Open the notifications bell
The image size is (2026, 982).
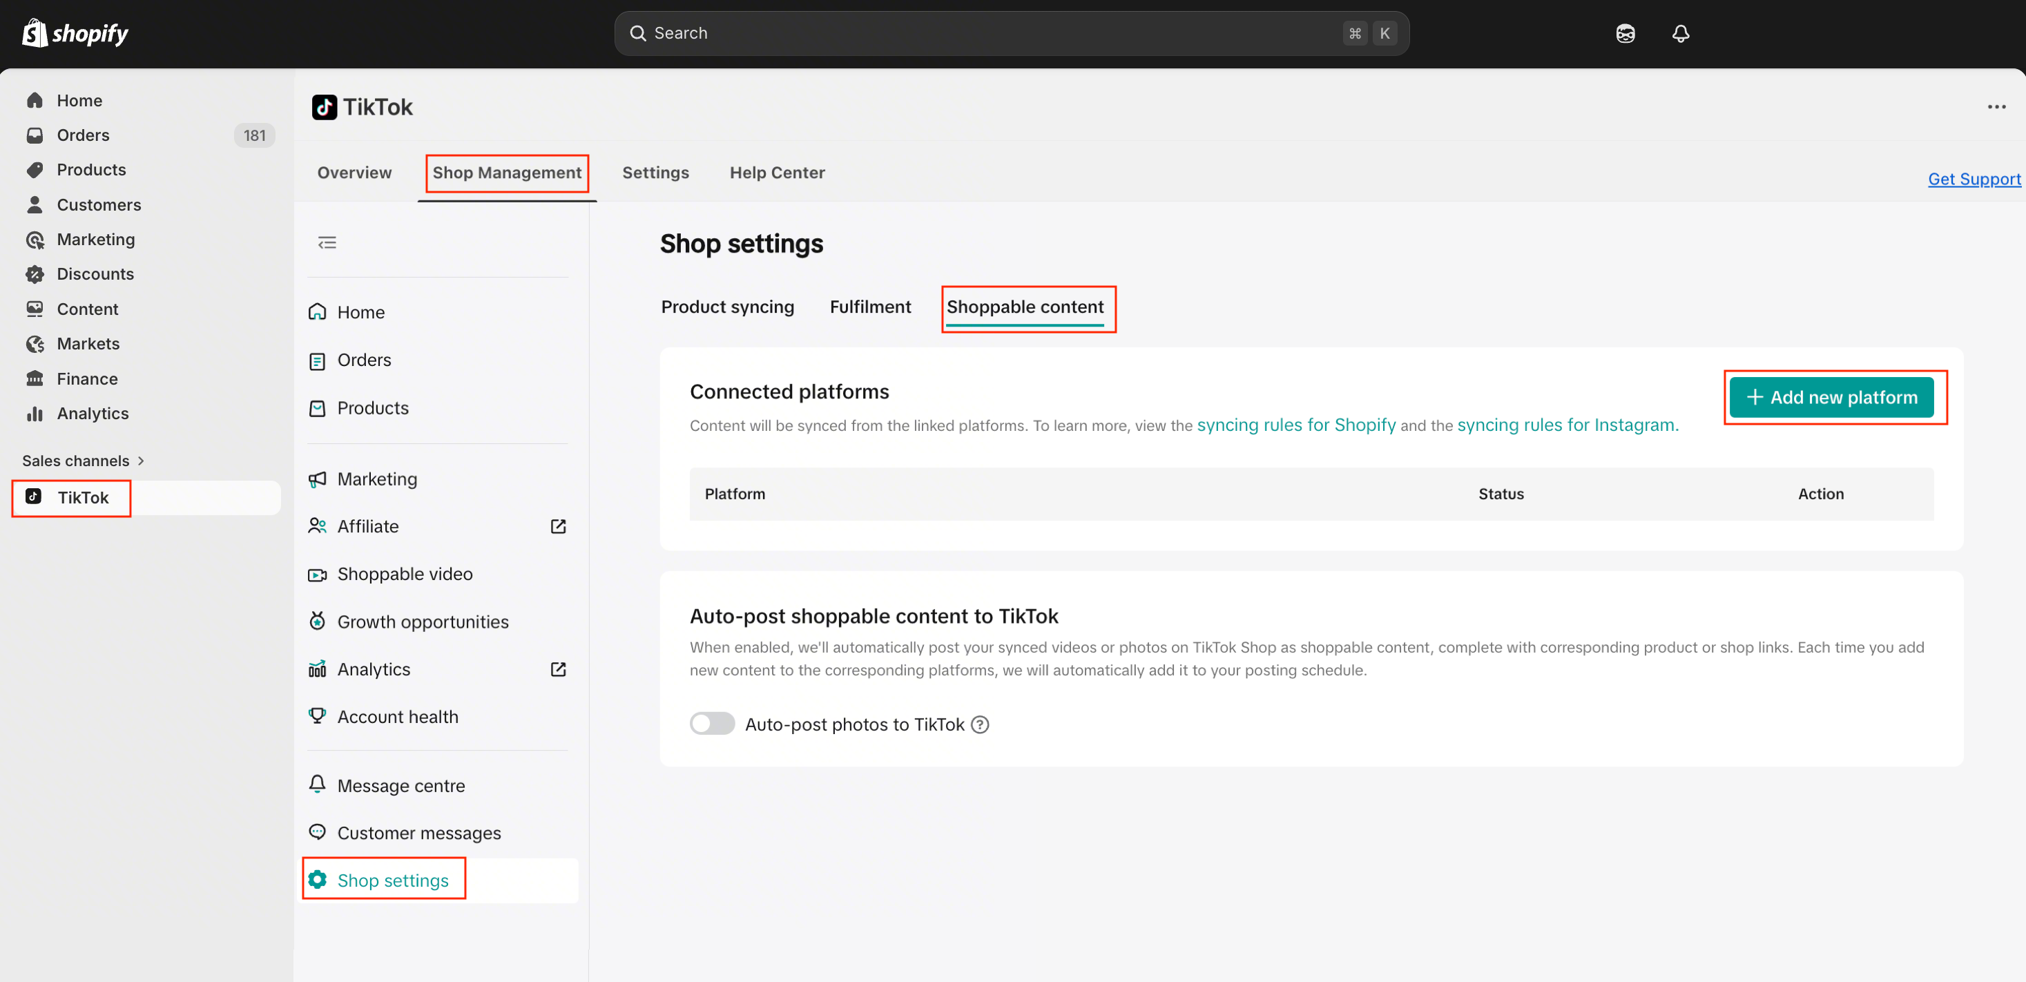pyautogui.click(x=1680, y=33)
